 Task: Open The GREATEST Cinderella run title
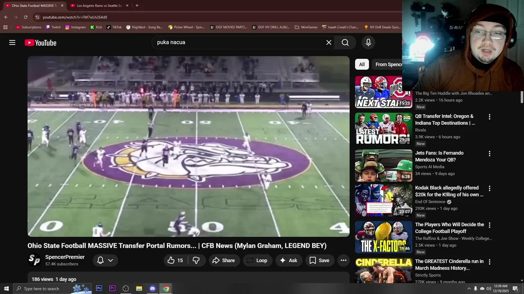point(449,265)
